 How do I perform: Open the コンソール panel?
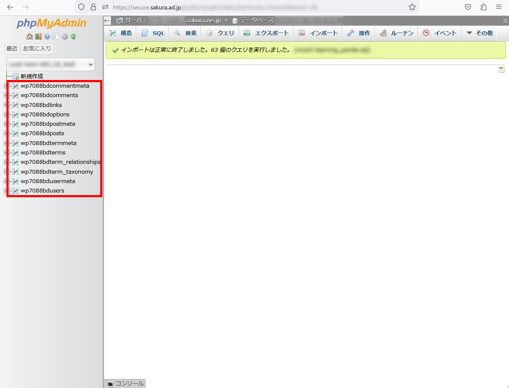pos(124,383)
